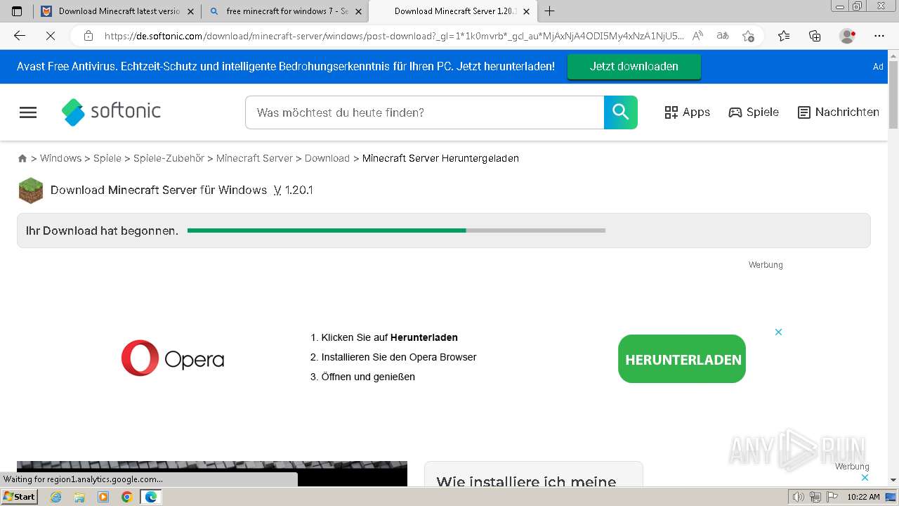
Task: Open Internet Explorer from taskbar
Action: (56, 497)
